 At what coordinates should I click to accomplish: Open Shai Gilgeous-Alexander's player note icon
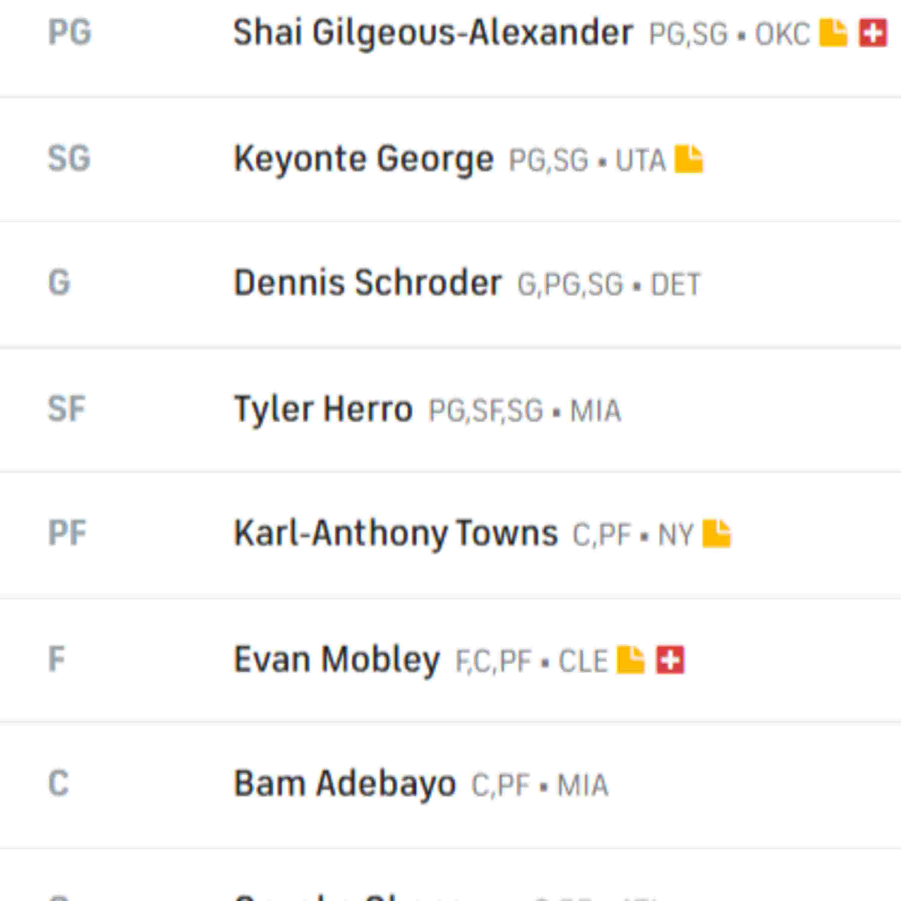pyautogui.click(x=833, y=33)
